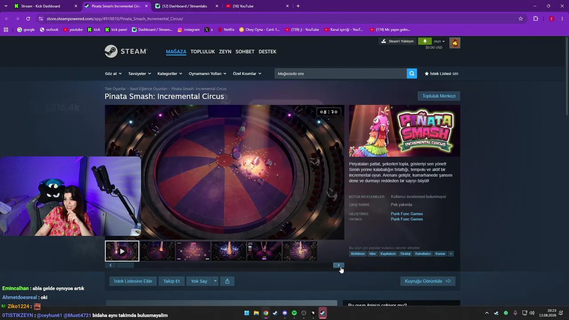This screenshot has width=569, height=320.
Task: Open a new browser tab
Action: pos(298,6)
